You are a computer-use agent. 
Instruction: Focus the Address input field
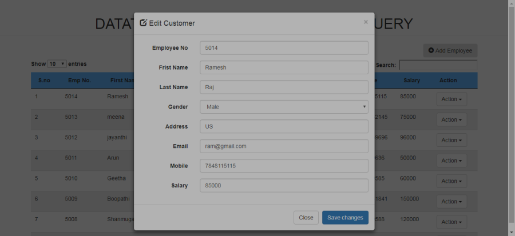(x=284, y=126)
